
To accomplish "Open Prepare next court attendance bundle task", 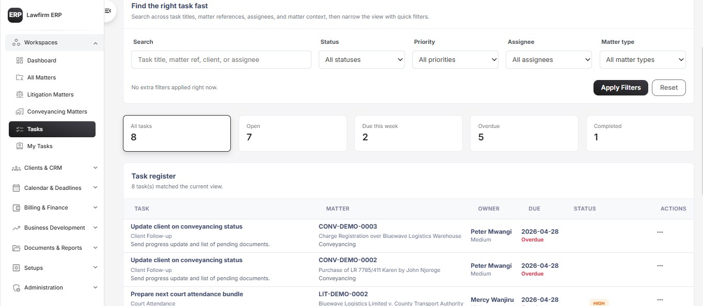I will point(187,294).
